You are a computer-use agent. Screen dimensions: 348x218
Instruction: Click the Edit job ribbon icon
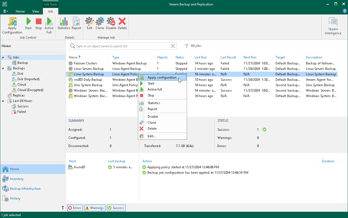point(90,23)
